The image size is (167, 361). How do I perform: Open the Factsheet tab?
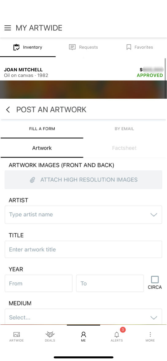tap(124, 148)
